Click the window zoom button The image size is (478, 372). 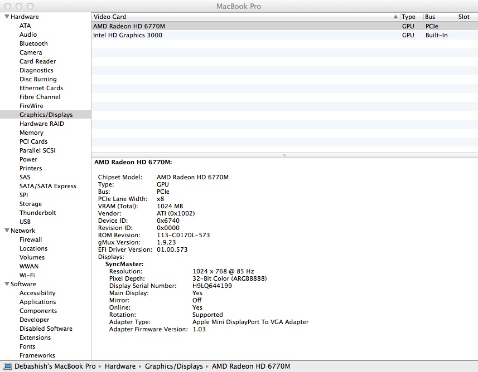(x=30, y=6)
